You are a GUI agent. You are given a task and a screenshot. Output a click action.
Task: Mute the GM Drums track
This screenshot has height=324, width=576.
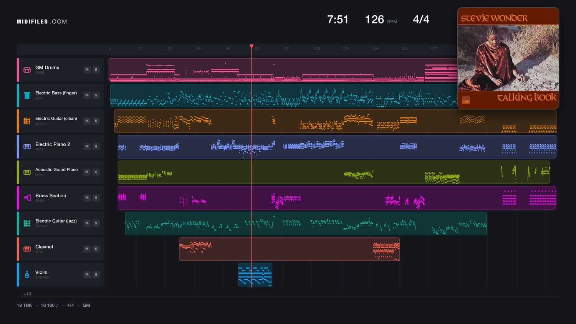87,70
